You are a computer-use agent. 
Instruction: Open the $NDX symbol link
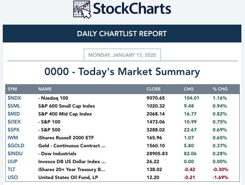[14, 98]
